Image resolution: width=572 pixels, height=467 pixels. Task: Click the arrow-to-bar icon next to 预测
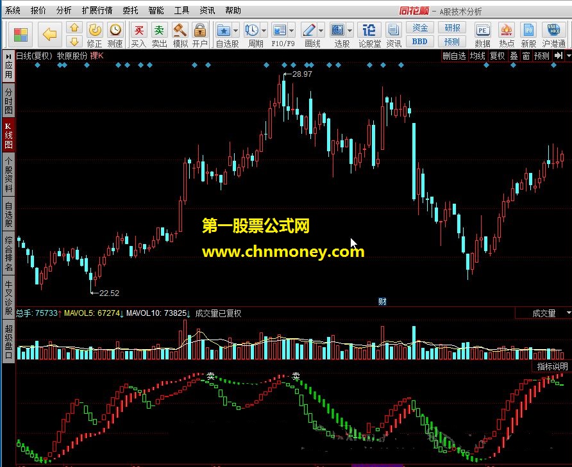click(x=558, y=56)
